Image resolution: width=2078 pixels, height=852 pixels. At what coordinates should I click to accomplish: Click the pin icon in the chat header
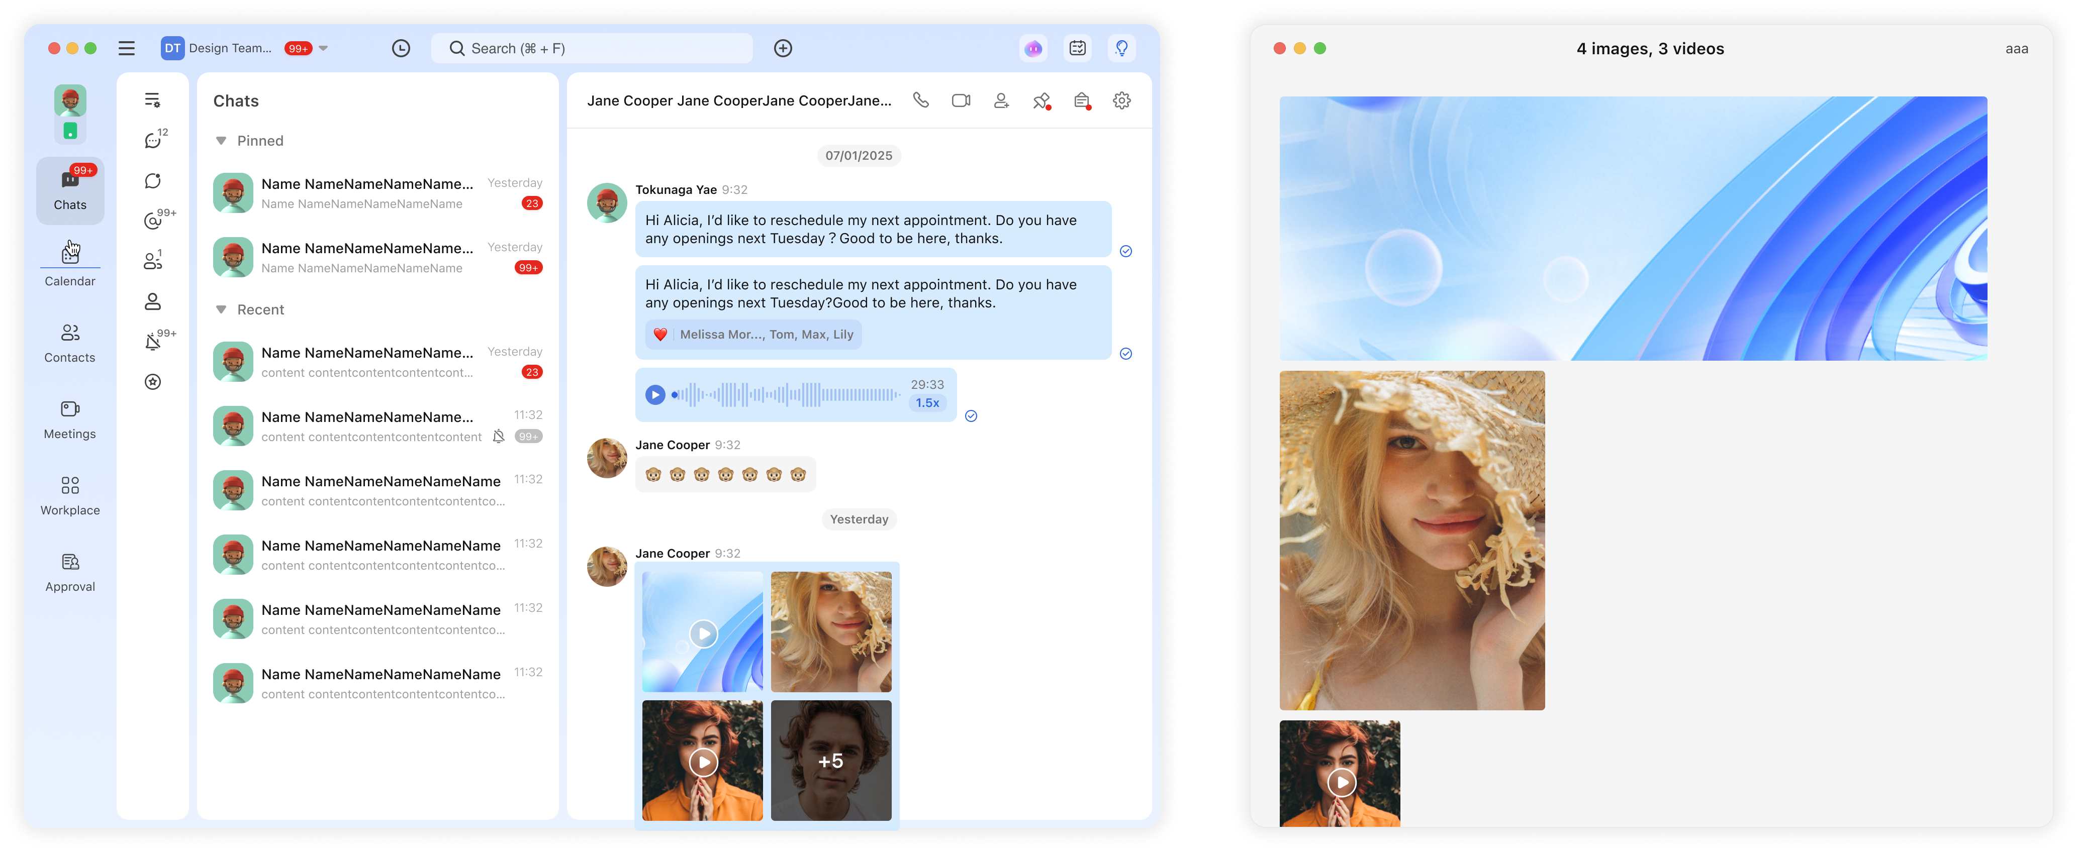click(1041, 101)
